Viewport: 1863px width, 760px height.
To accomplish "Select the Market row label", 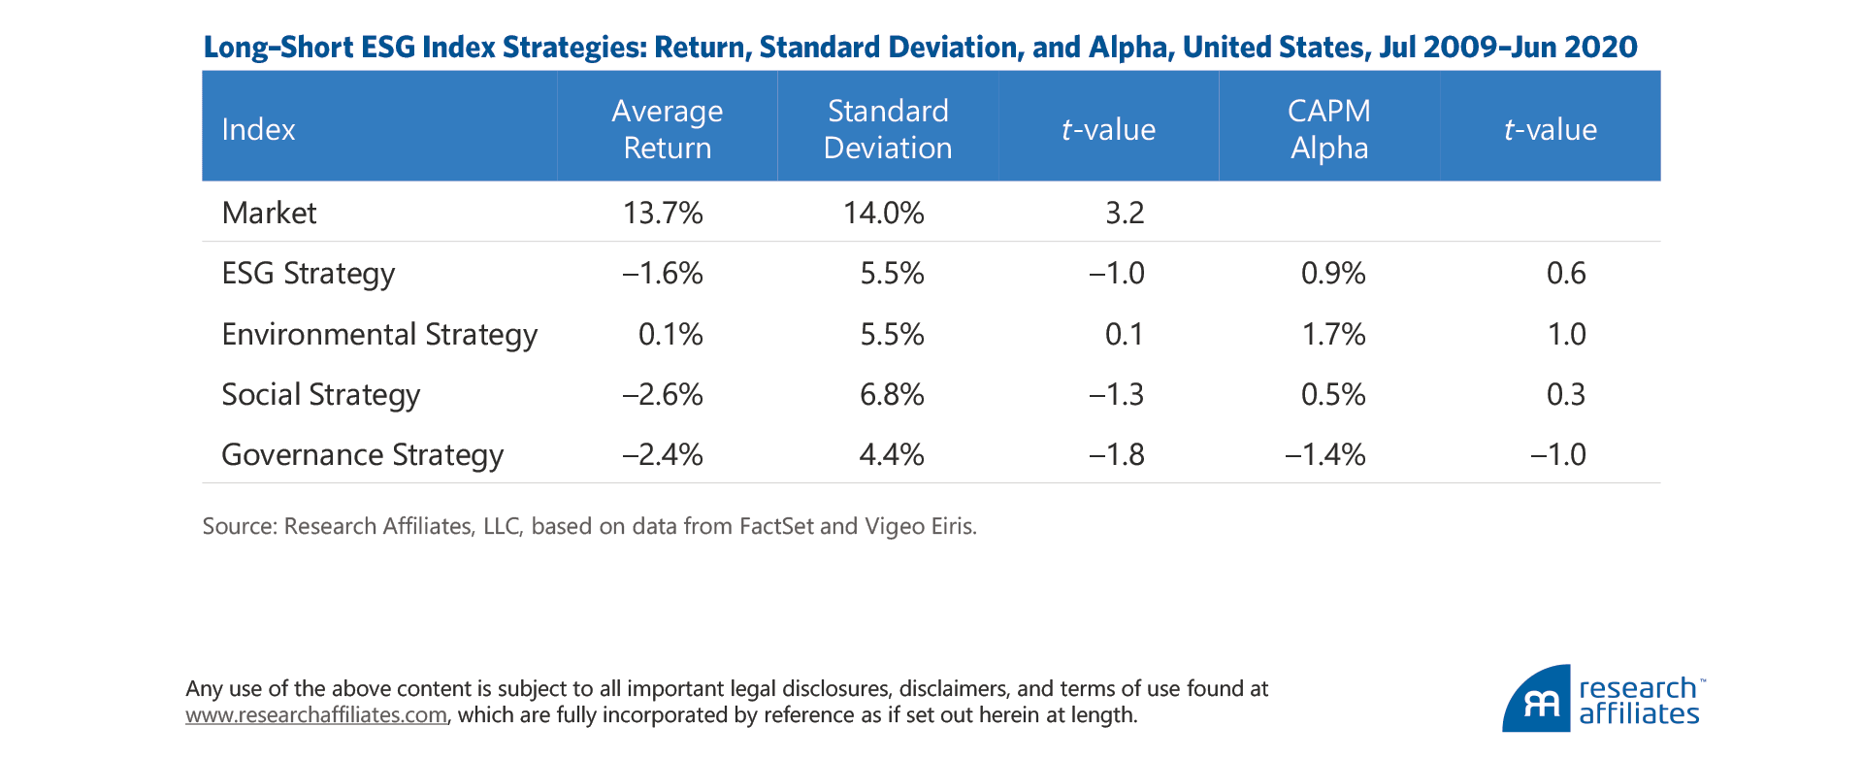I will point(269,213).
